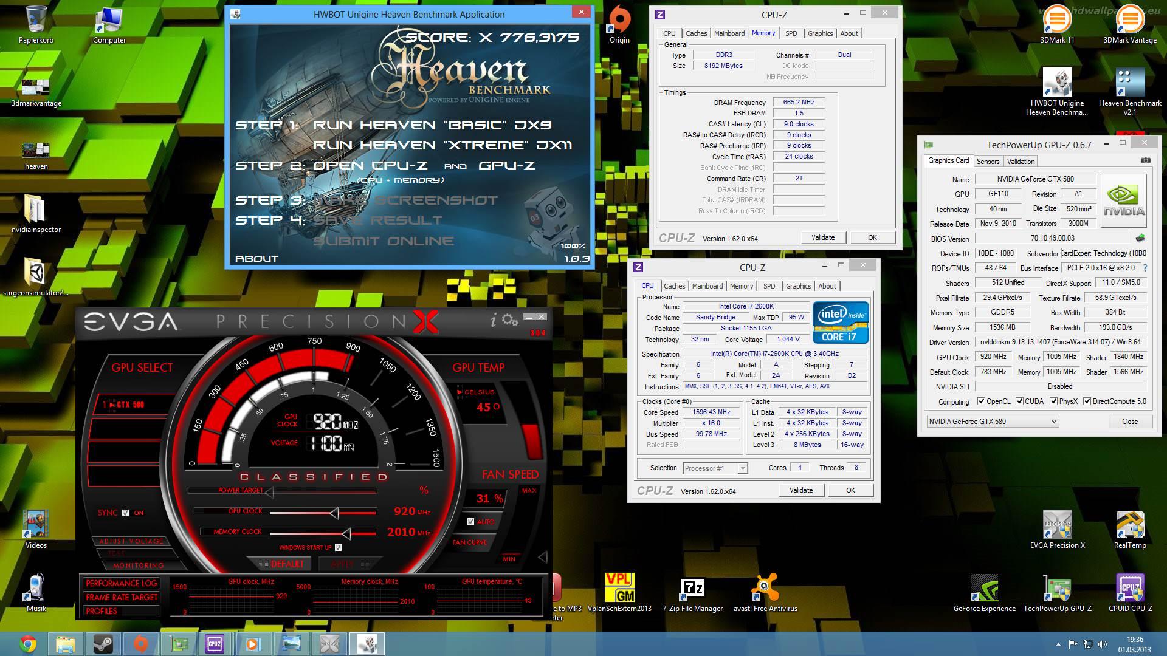Image resolution: width=1167 pixels, height=656 pixels.
Task: Open Papierkorb recycle bin desktop icon
Action: (x=36, y=25)
